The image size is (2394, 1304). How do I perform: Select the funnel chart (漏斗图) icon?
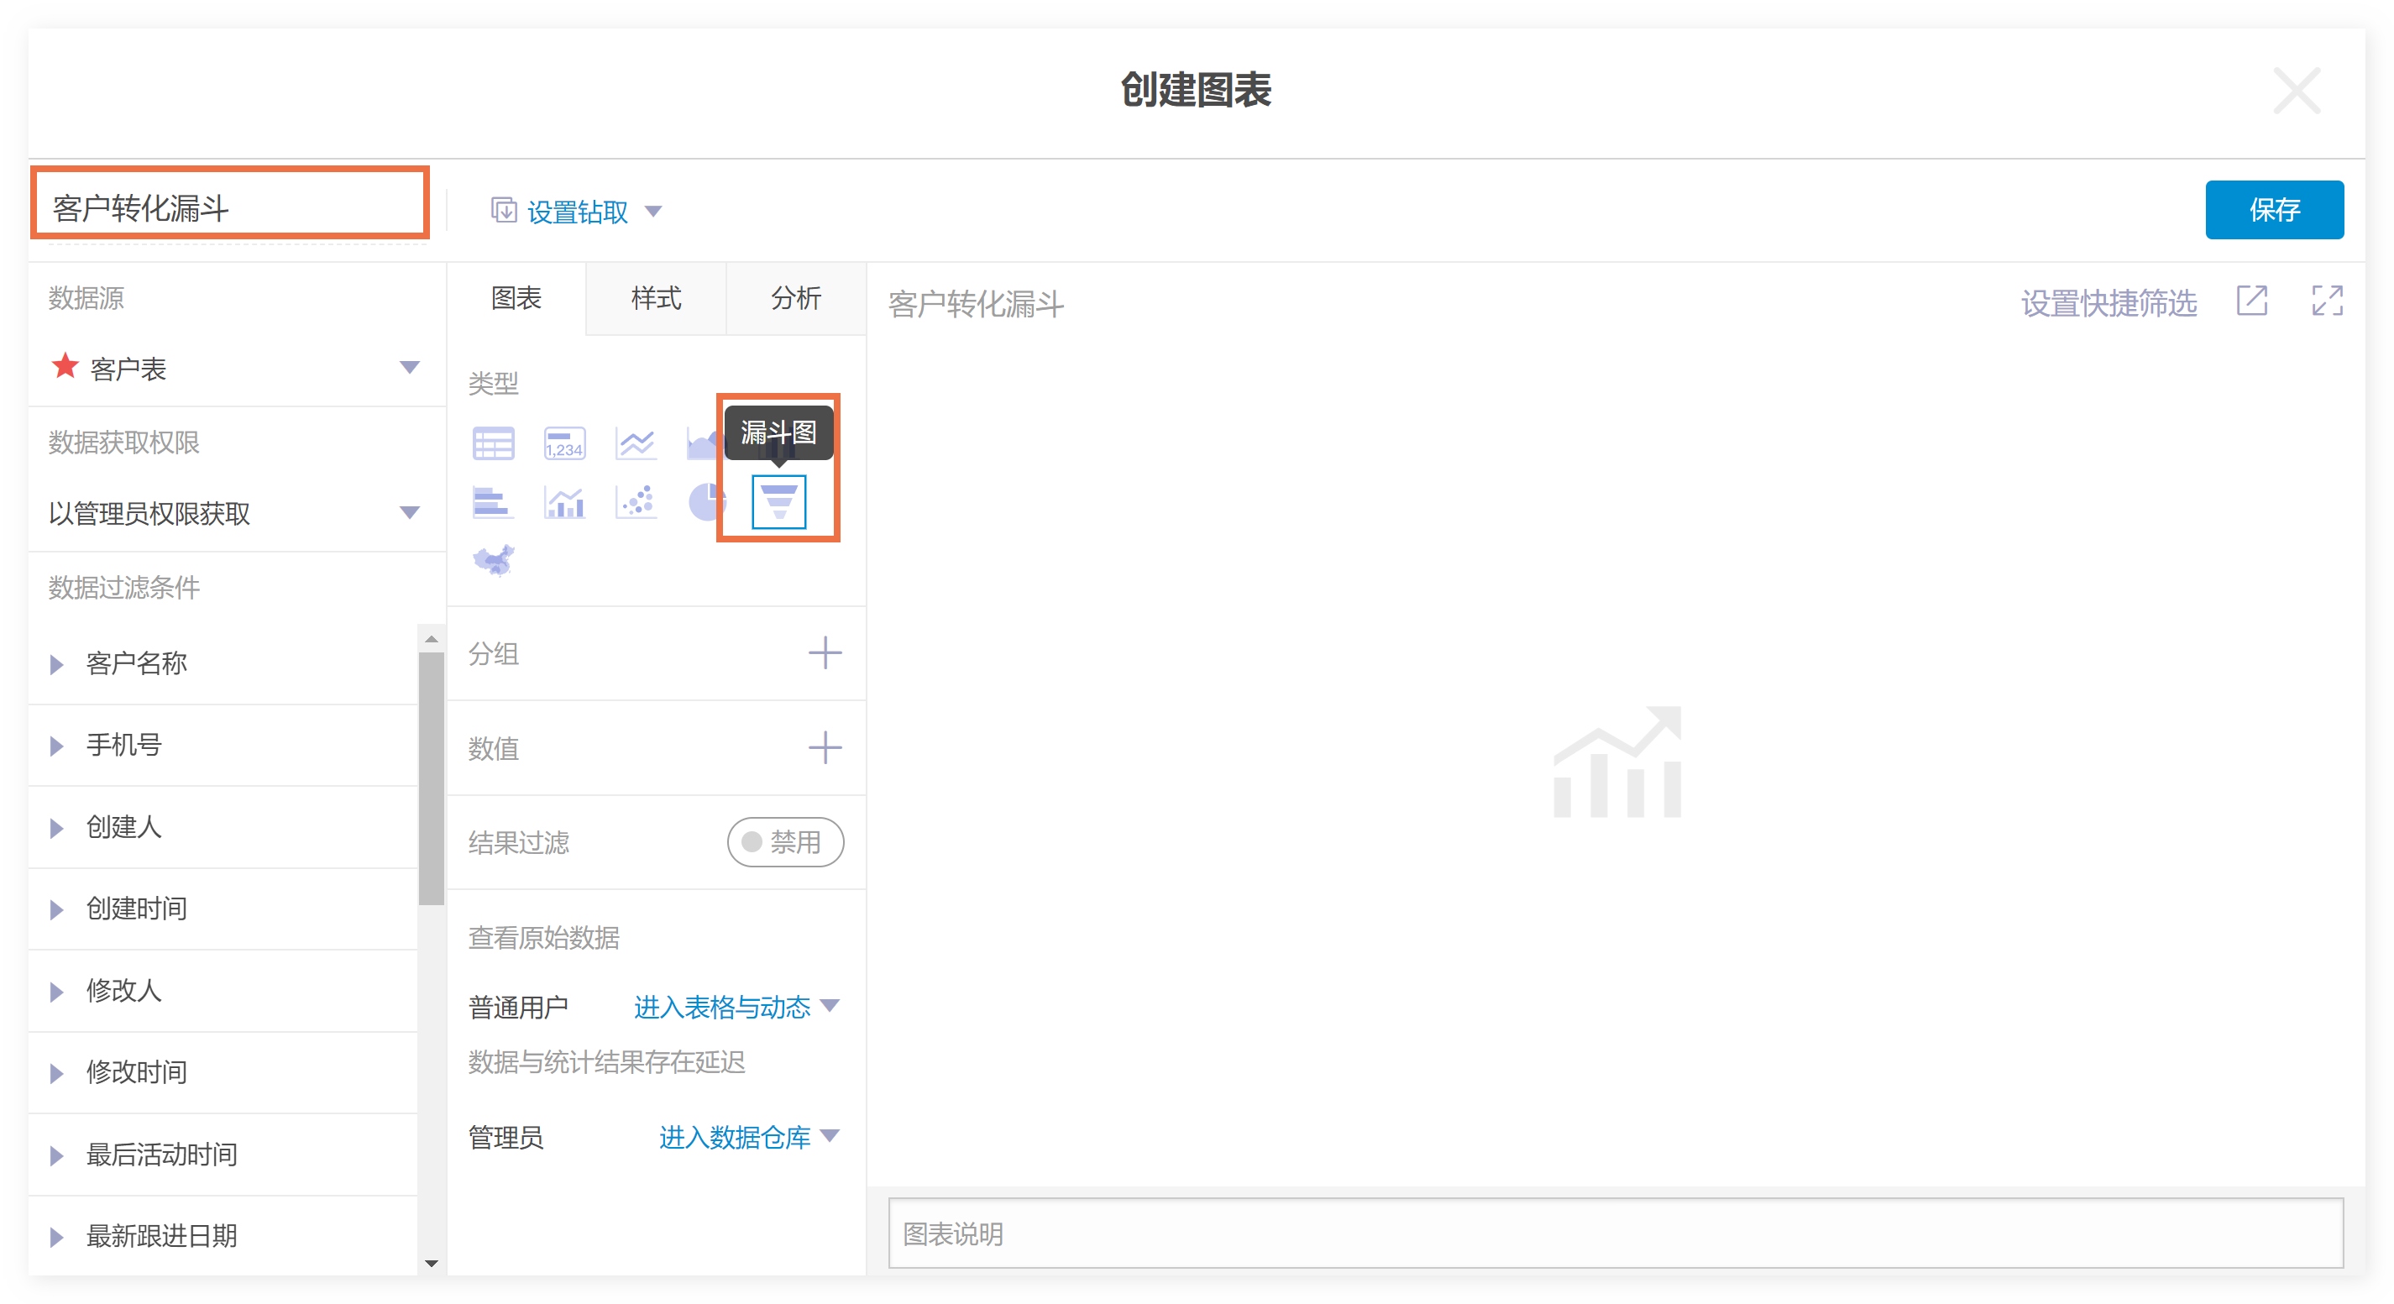pyautogui.click(x=778, y=502)
